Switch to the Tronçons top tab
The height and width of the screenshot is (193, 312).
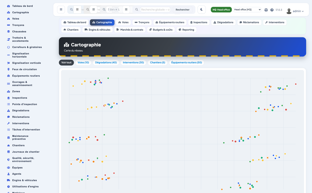142,22
